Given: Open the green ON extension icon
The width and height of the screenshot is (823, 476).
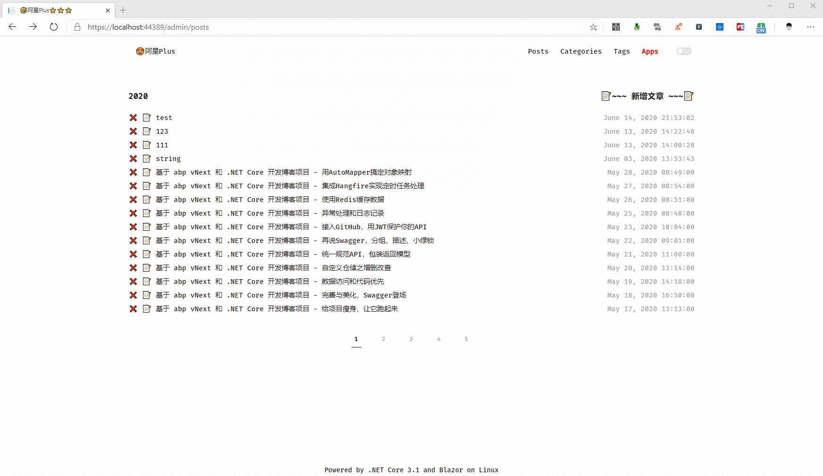Looking at the screenshot, I should 761,28.
